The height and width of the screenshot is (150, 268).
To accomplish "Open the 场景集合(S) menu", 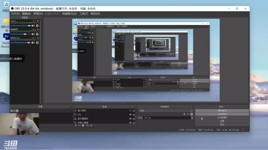I will pos(69,14).
